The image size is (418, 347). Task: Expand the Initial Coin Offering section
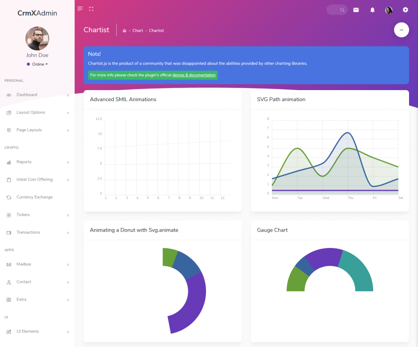[34, 179]
